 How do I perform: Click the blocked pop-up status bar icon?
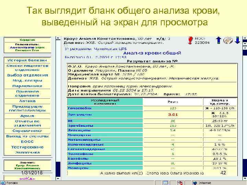(x=180, y=183)
